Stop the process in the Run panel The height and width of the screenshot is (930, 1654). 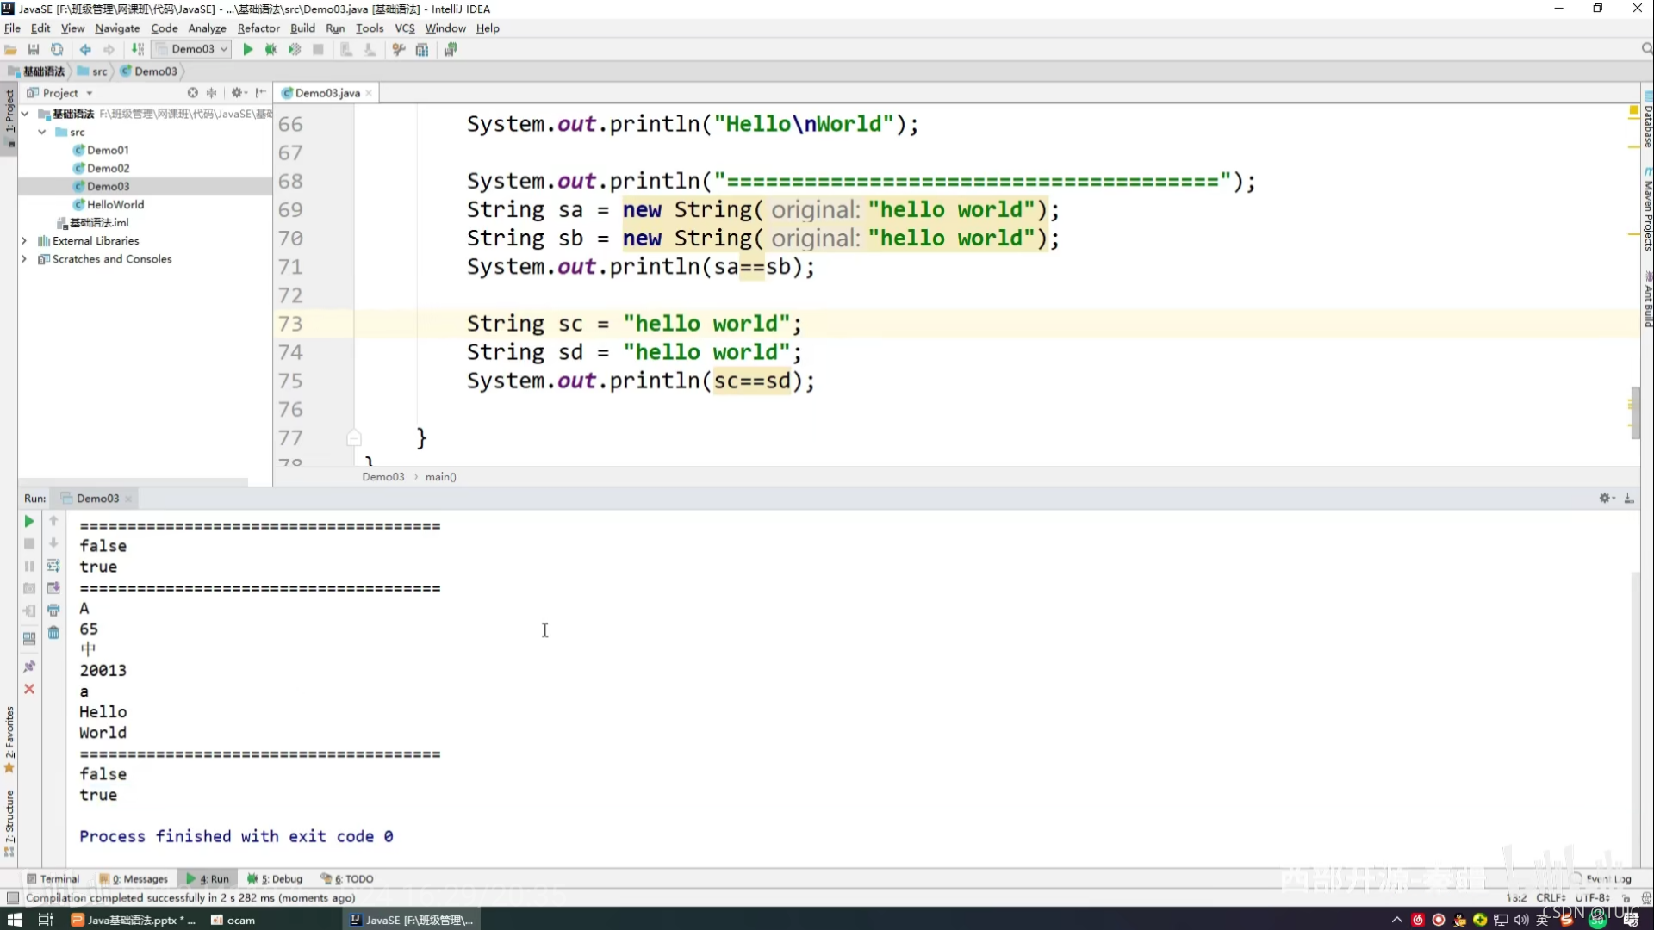click(x=28, y=544)
